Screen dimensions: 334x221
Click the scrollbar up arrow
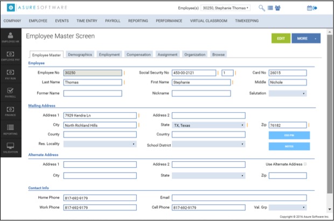coord(330,32)
